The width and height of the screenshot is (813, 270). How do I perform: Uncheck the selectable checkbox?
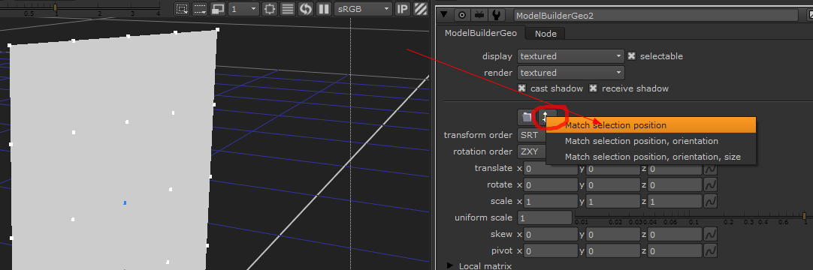(631, 55)
